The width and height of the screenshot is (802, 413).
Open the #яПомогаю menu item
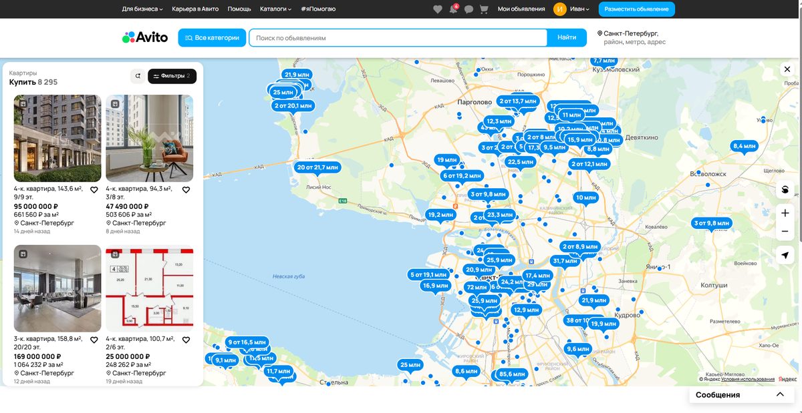click(x=318, y=9)
